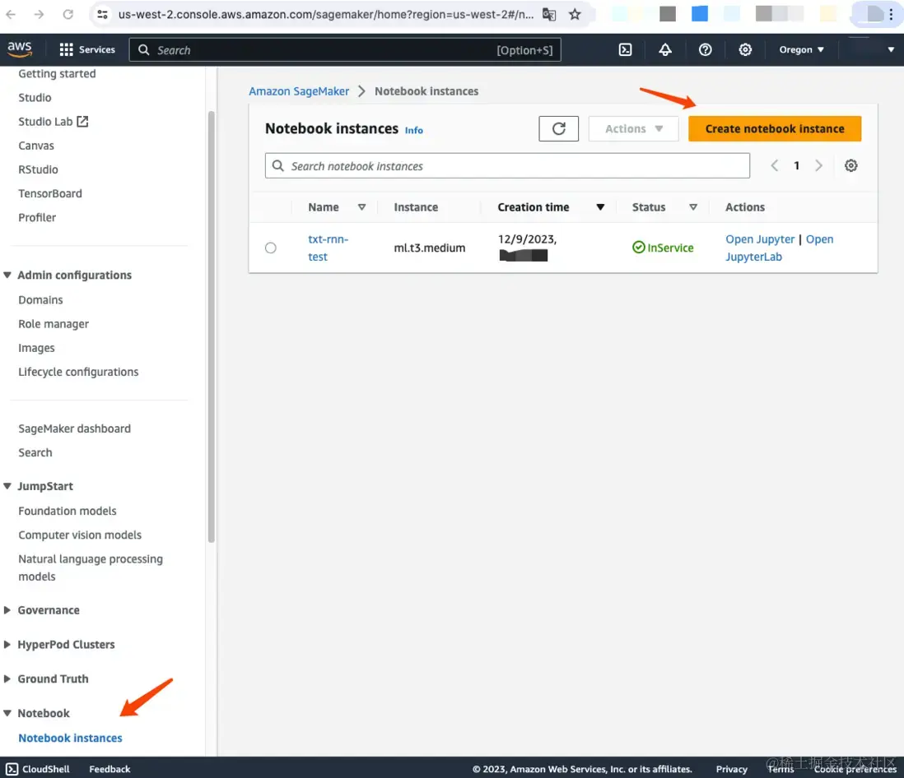Click the sidebar vertical scrollbar
Image resolution: width=904 pixels, height=778 pixels.
(x=211, y=326)
